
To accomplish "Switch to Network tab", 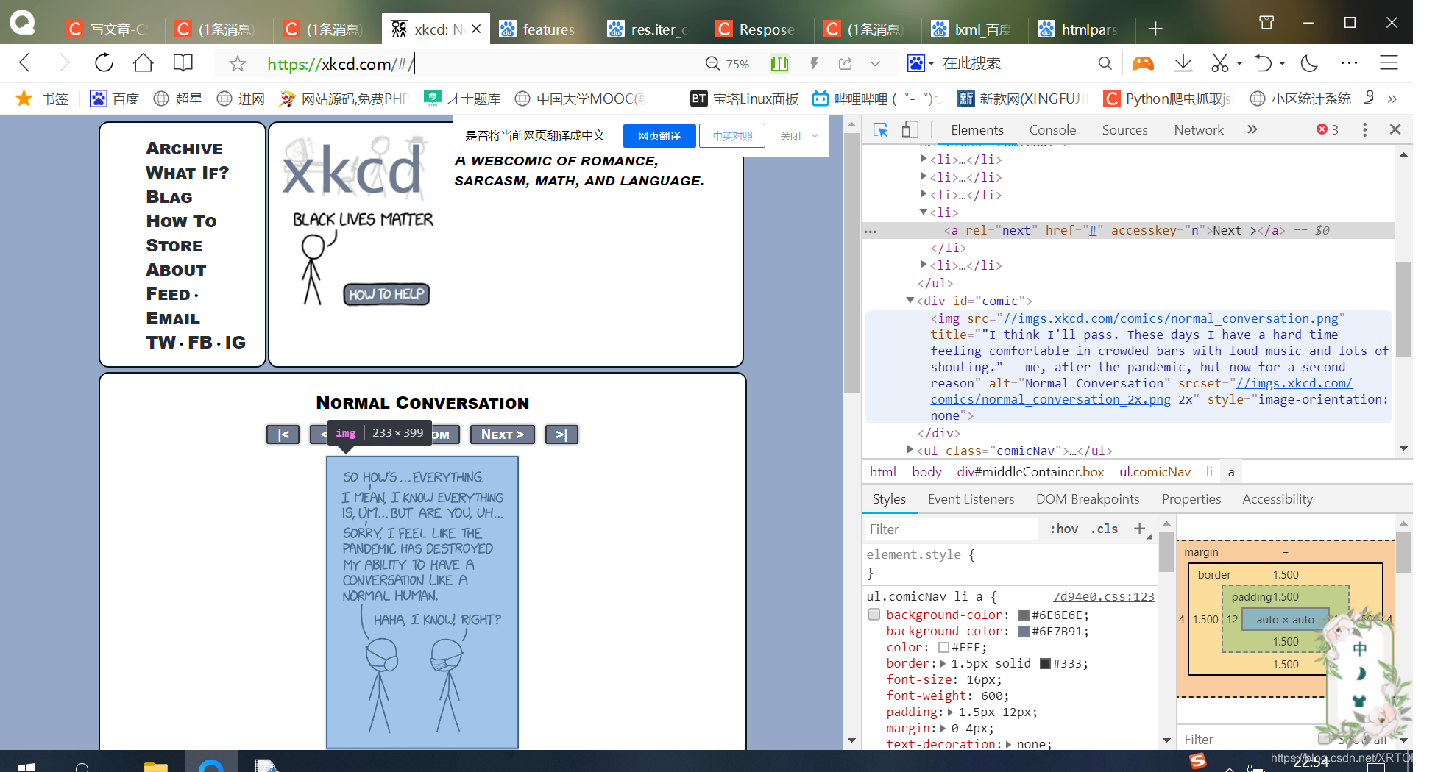I will pos(1199,129).
